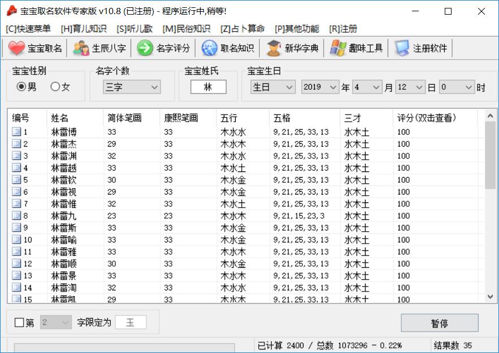
Task: Open the [P]其他功能 menu
Action: pos(297,29)
